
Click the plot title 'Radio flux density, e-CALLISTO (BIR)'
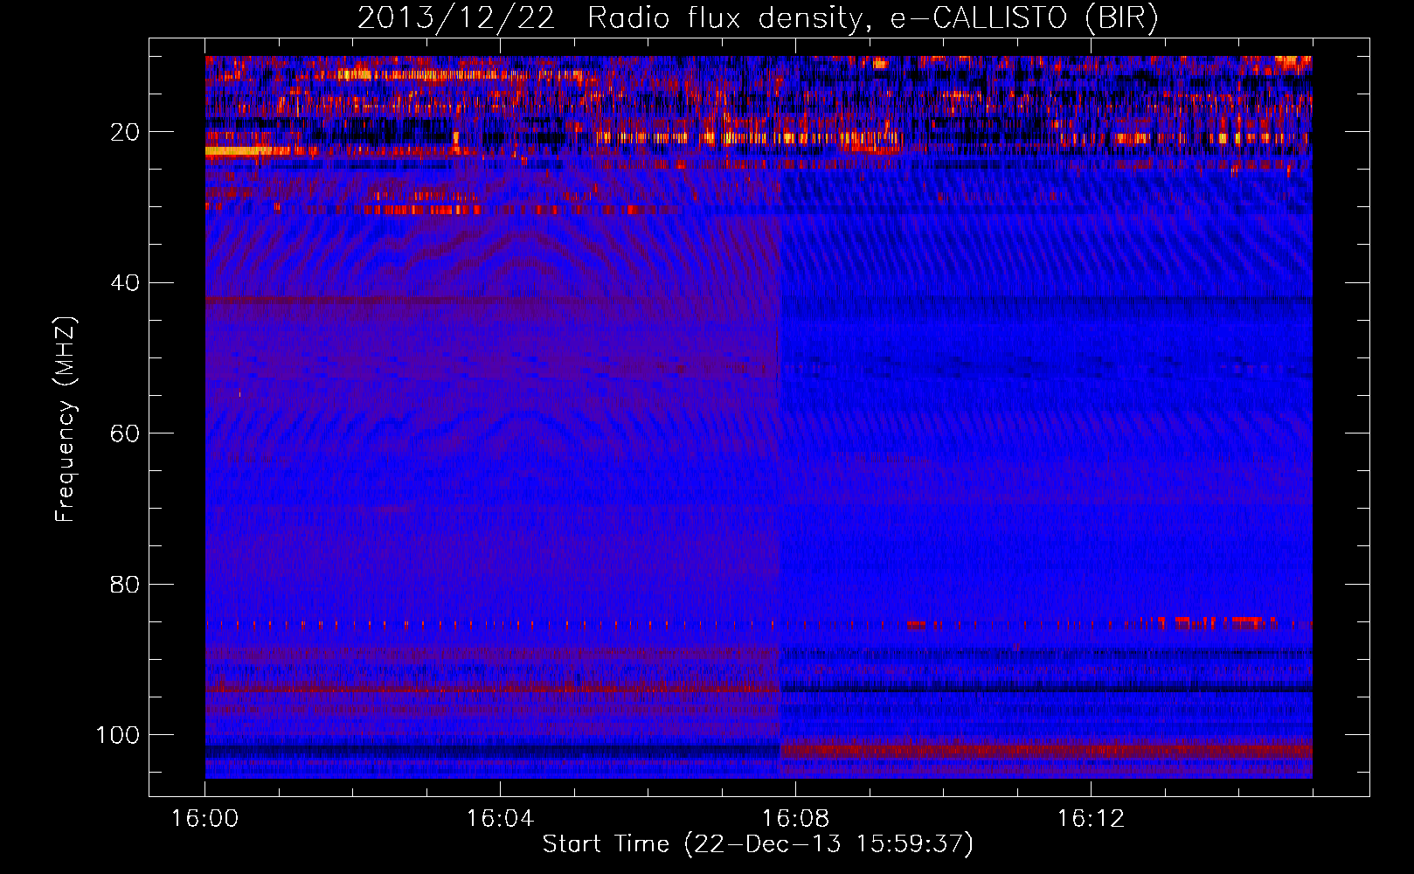coord(872,18)
